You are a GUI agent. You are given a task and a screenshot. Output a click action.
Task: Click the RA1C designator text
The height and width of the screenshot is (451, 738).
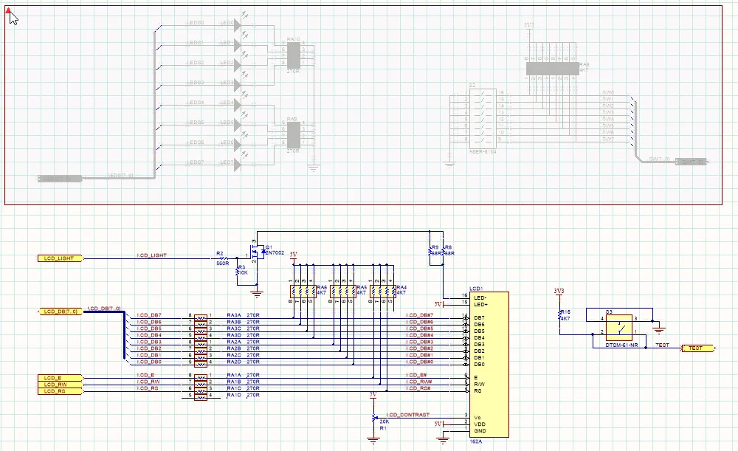pos(233,388)
